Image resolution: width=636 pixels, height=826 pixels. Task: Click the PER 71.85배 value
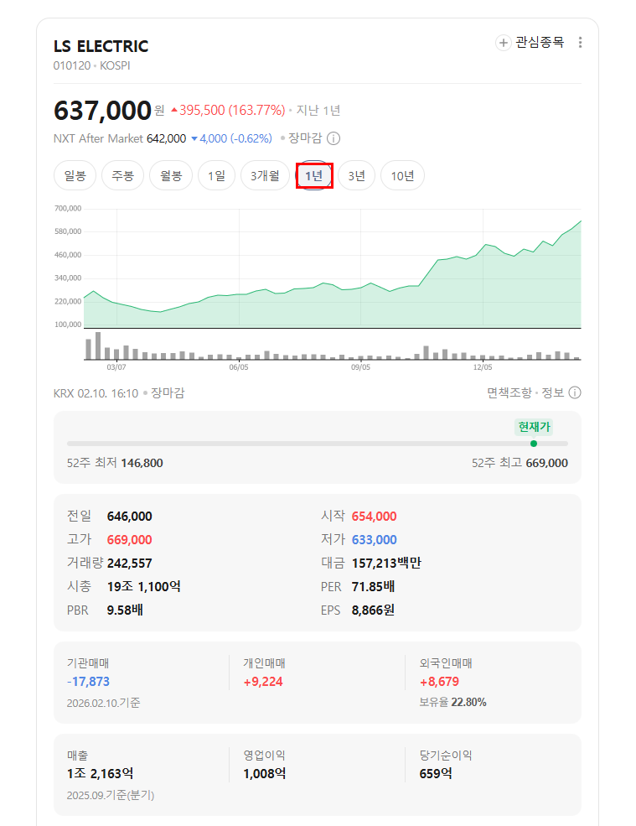pos(373,587)
